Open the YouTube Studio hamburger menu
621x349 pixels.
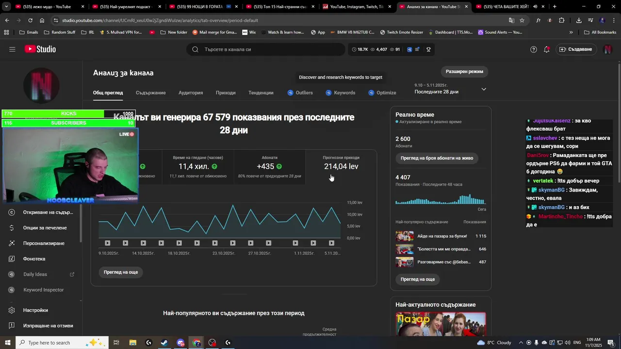click(x=12, y=49)
